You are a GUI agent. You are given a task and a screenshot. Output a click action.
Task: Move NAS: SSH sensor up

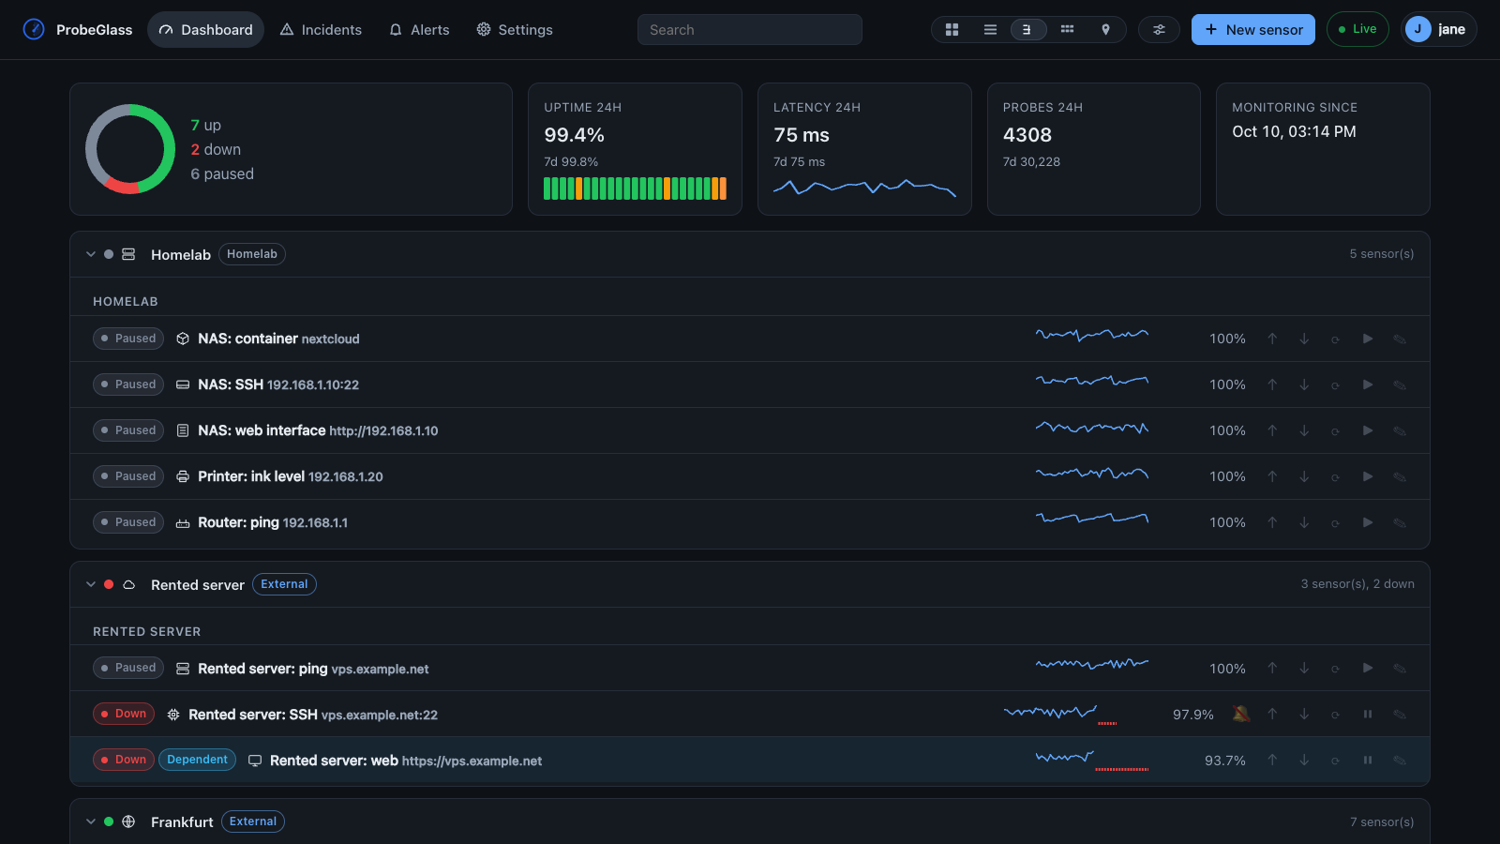(x=1272, y=384)
